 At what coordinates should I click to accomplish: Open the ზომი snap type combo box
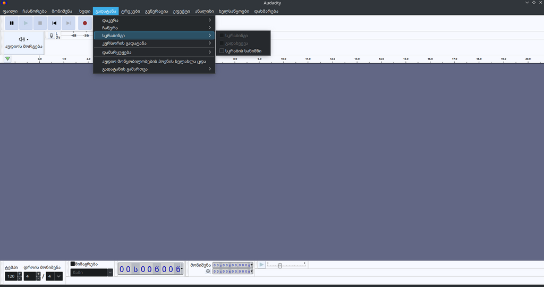pyautogui.click(x=91, y=273)
